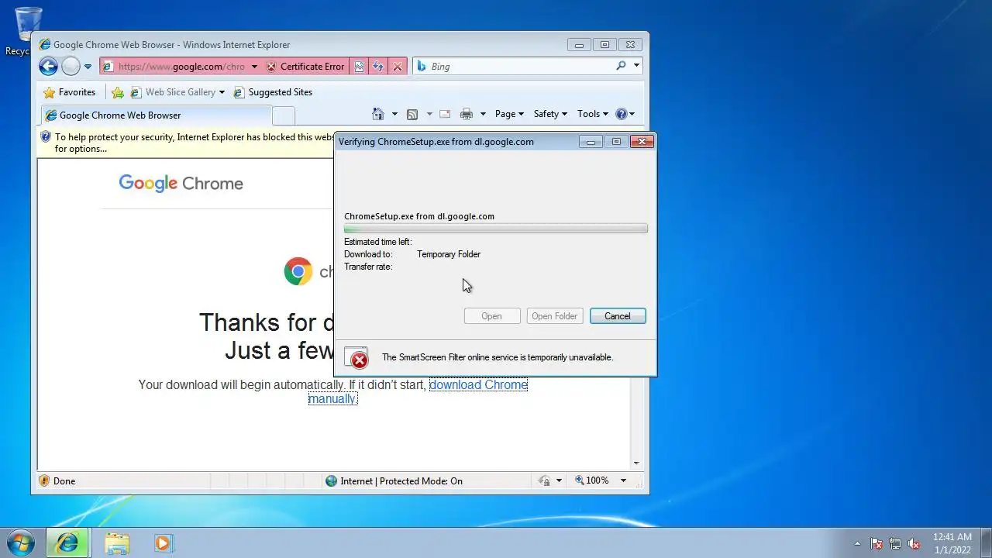Click the Bing search box

pyautogui.click(x=521, y=67)
